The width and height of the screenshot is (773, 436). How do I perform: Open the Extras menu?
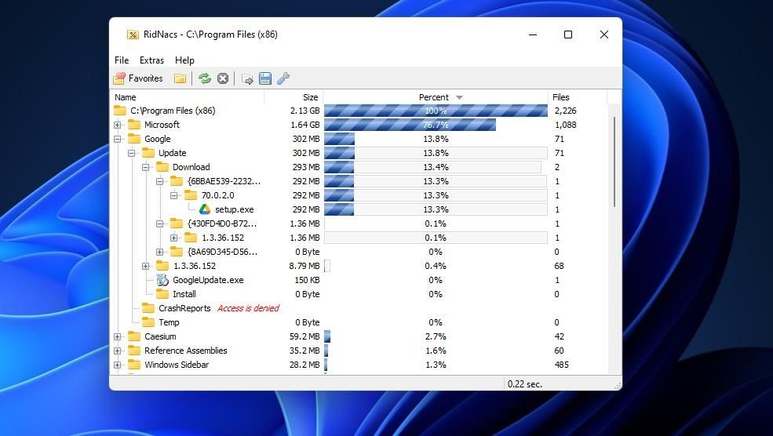pyautogui.click(x=151, y=60)
